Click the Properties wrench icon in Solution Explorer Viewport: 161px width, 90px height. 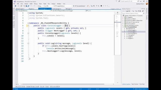coord(143,11)
